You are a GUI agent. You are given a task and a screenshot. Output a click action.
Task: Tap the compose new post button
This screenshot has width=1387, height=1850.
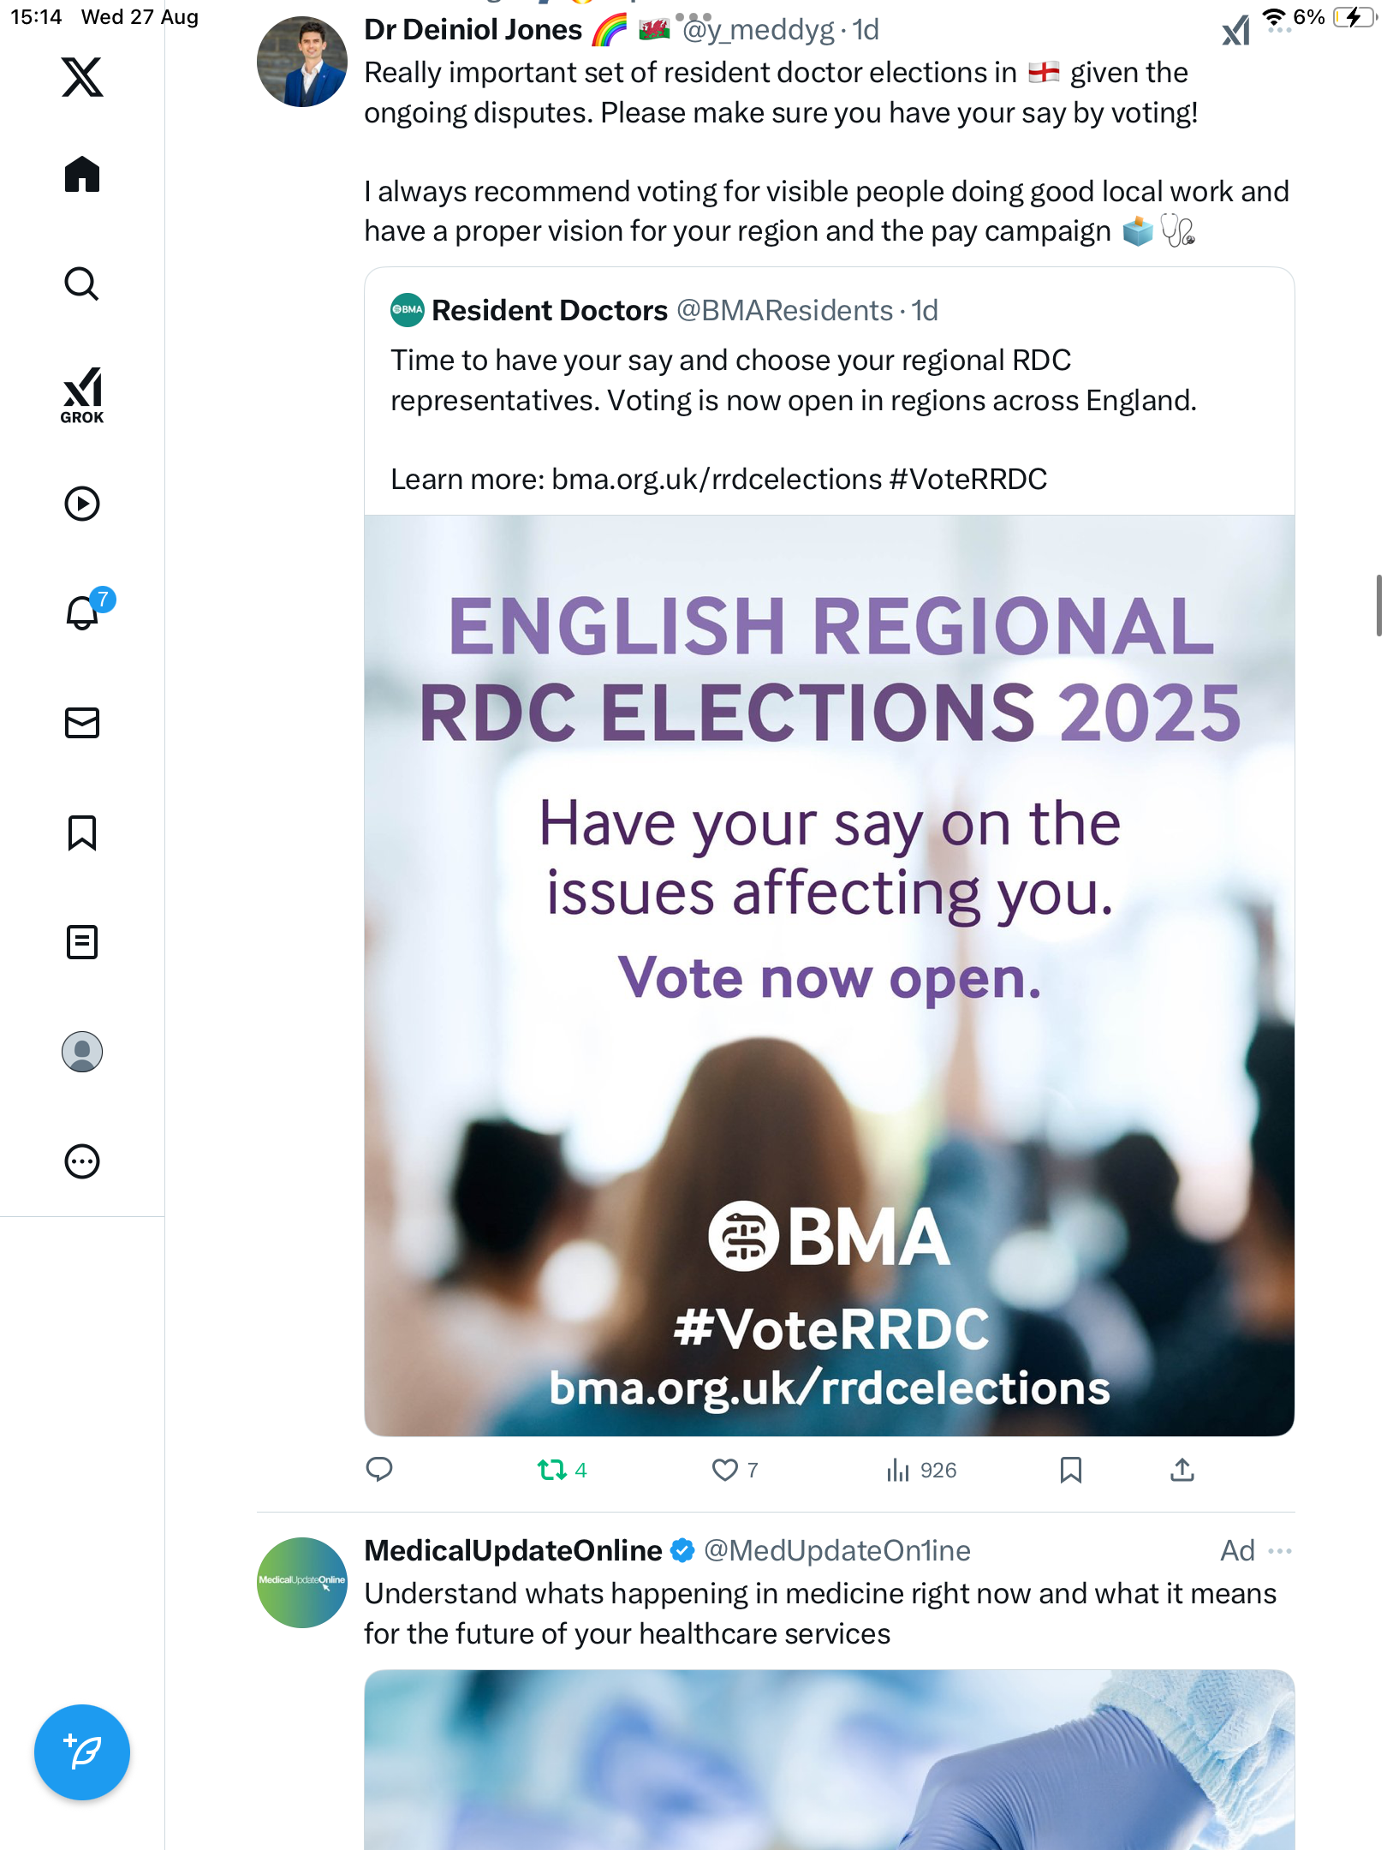[82, 1752]
